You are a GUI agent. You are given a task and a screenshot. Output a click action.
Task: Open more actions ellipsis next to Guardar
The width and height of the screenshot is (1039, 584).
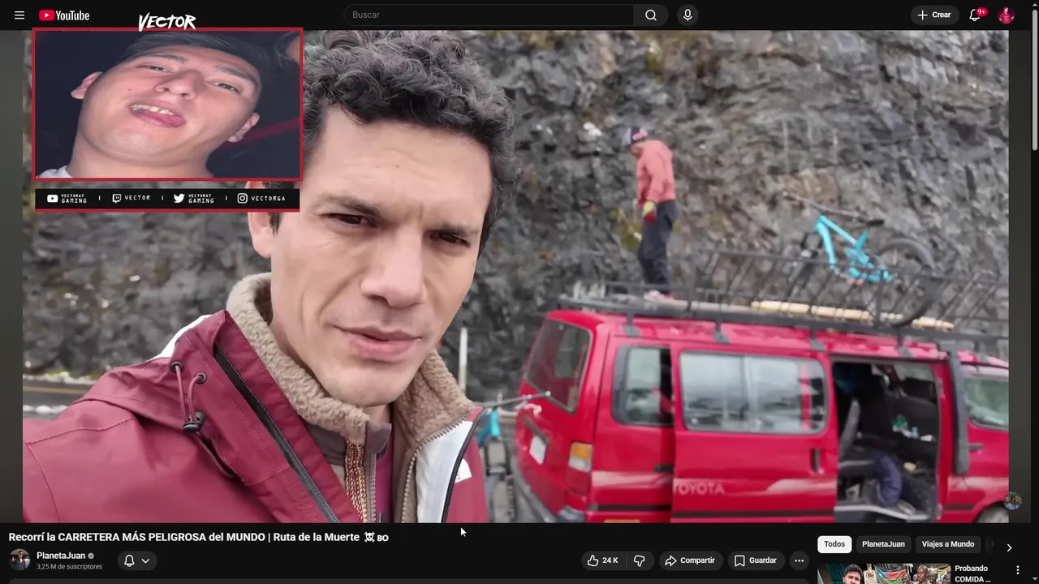800,560
